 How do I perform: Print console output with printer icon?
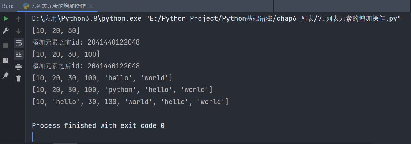click(18, 67)
